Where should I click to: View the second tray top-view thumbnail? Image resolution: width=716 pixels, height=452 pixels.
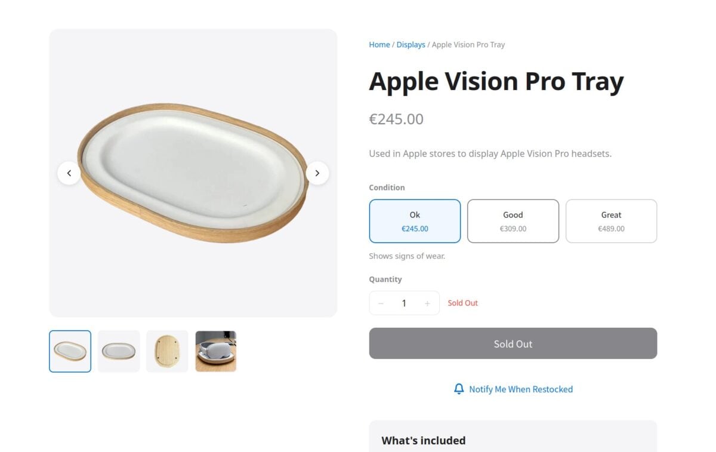pyautogui.click(x=119, y=351)
